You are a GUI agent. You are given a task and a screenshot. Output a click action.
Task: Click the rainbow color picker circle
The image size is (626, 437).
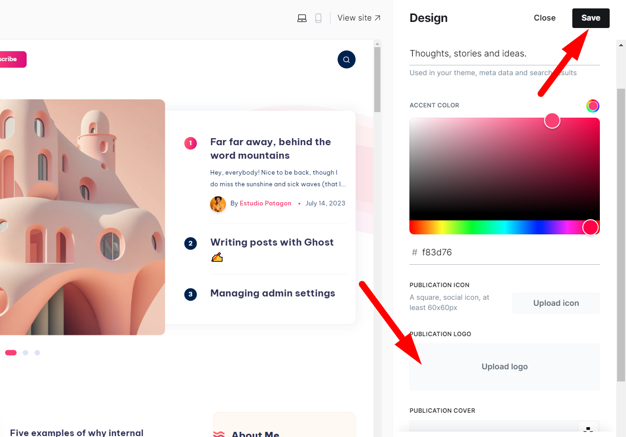point(592,106)
